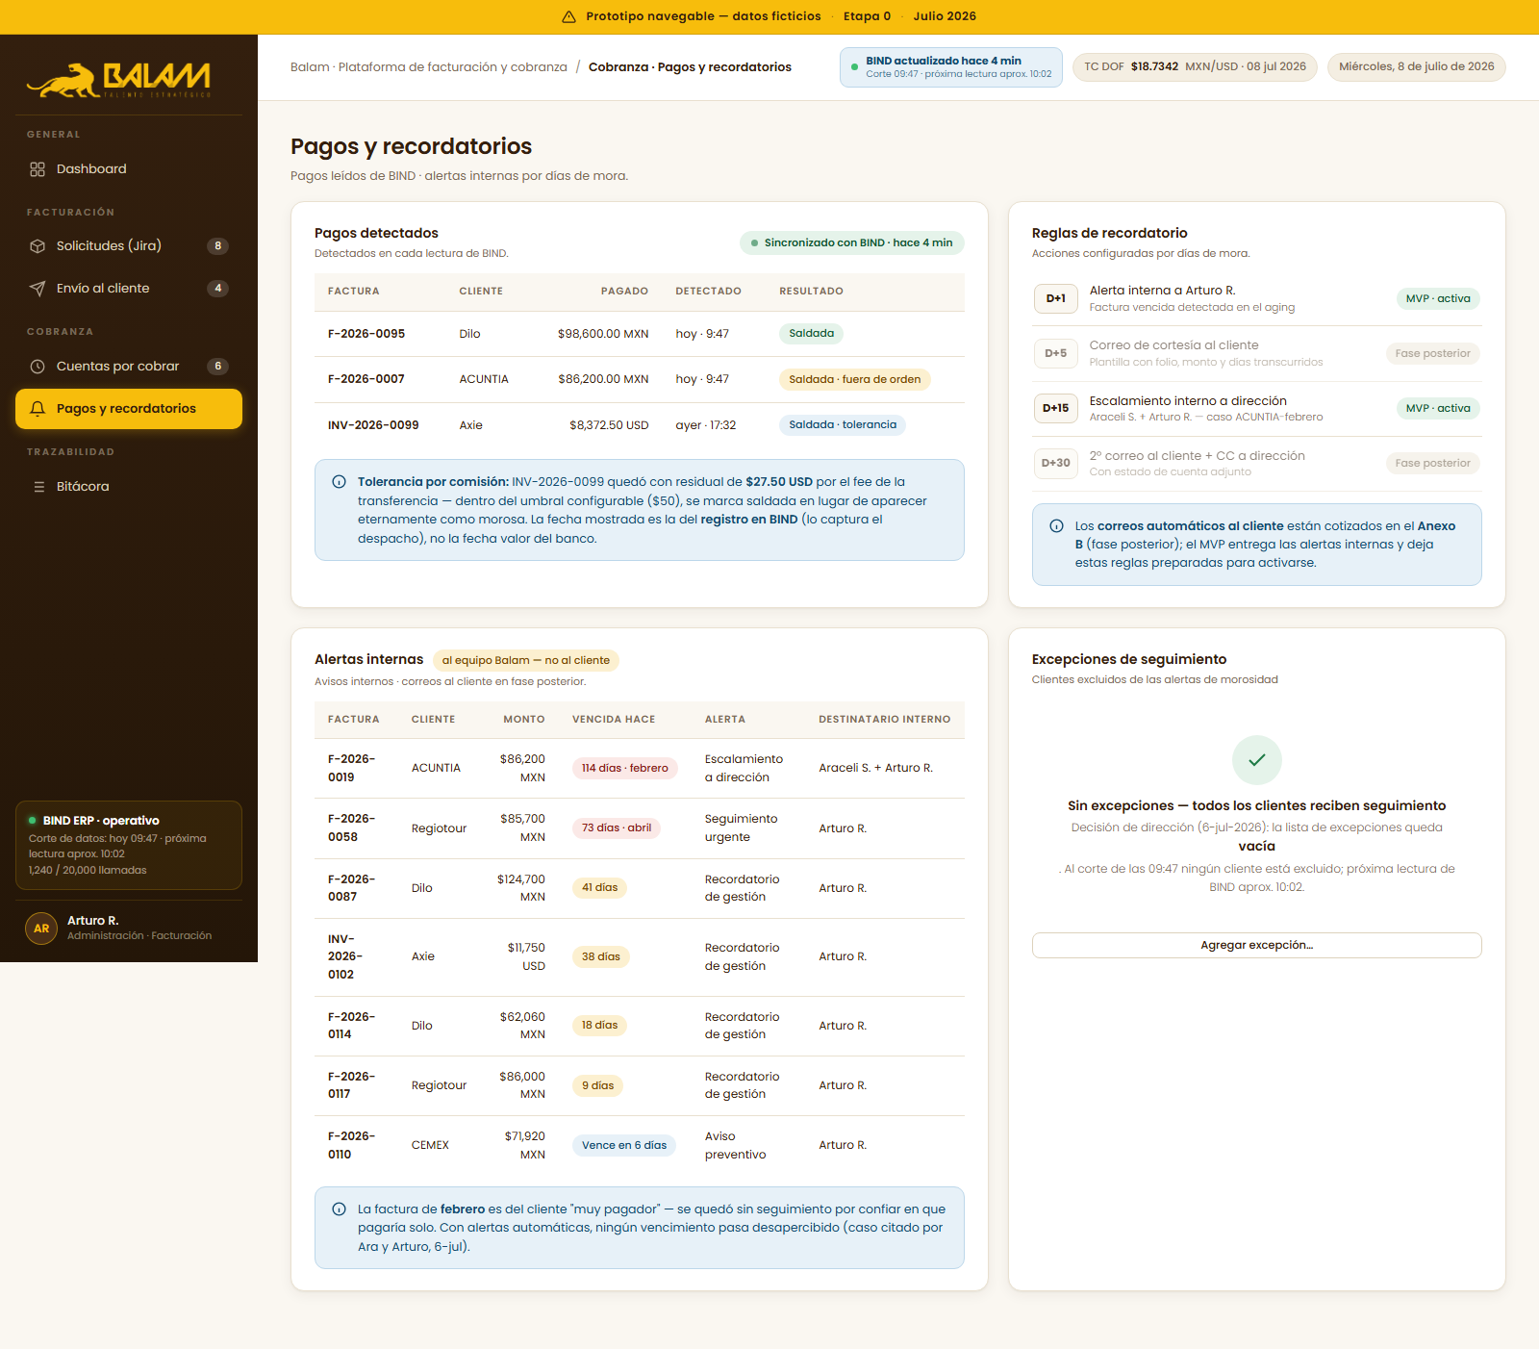Click the Cuentas por cobrar count badge 6

(218, 367)
